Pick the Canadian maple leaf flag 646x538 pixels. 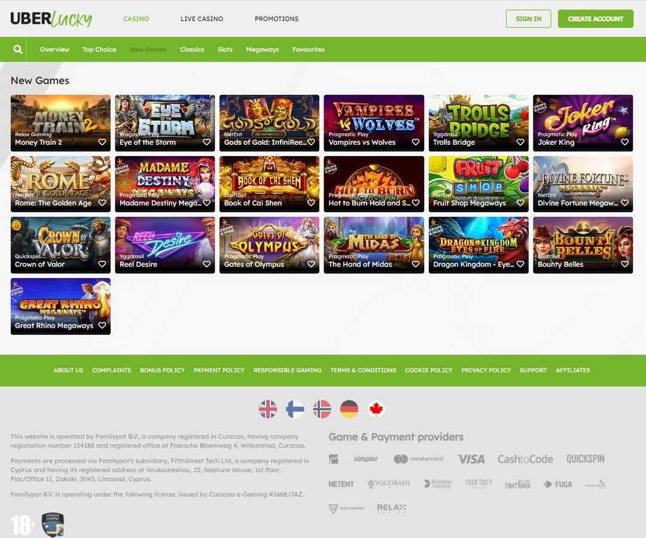tap(376, 409)
